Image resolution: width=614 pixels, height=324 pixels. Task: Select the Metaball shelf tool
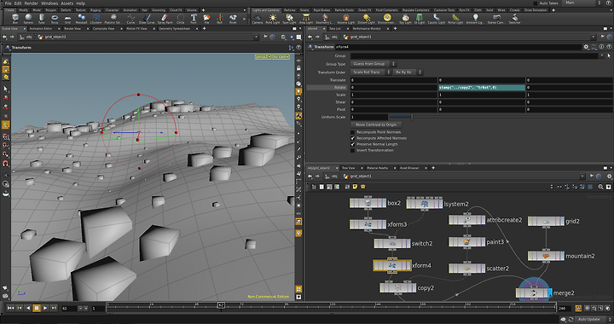click(82, 19)
